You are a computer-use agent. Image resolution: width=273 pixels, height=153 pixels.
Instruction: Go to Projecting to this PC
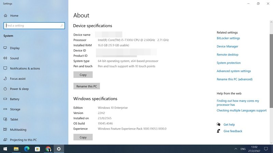coord(23,140)
